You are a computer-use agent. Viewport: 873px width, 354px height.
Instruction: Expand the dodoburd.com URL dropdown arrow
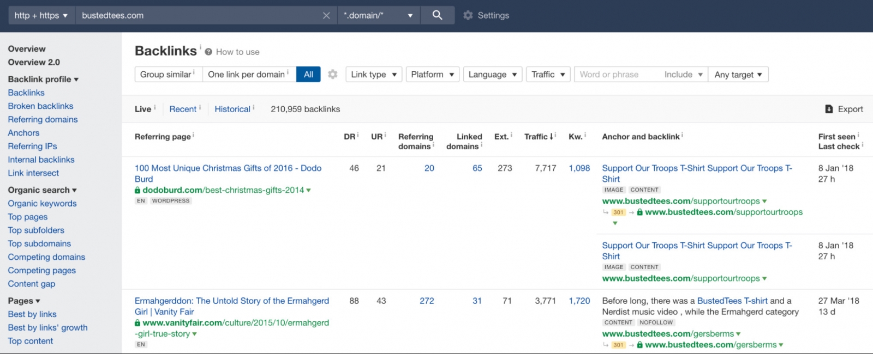tap(308, 191)
